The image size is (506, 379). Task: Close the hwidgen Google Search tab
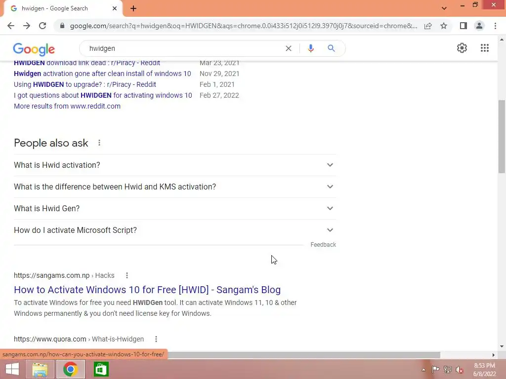coord(115,8)
